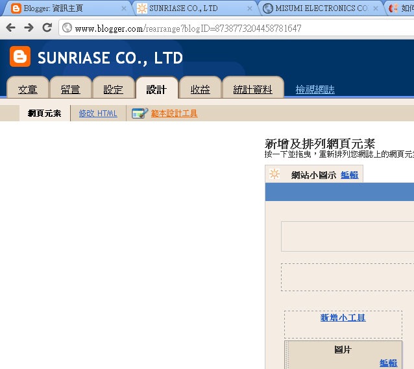Click the template designer paintbrush icon

pos(140,113)
